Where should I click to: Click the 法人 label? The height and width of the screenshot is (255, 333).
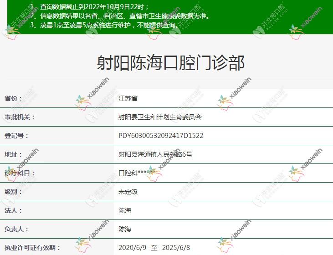(x=13, y=210)
